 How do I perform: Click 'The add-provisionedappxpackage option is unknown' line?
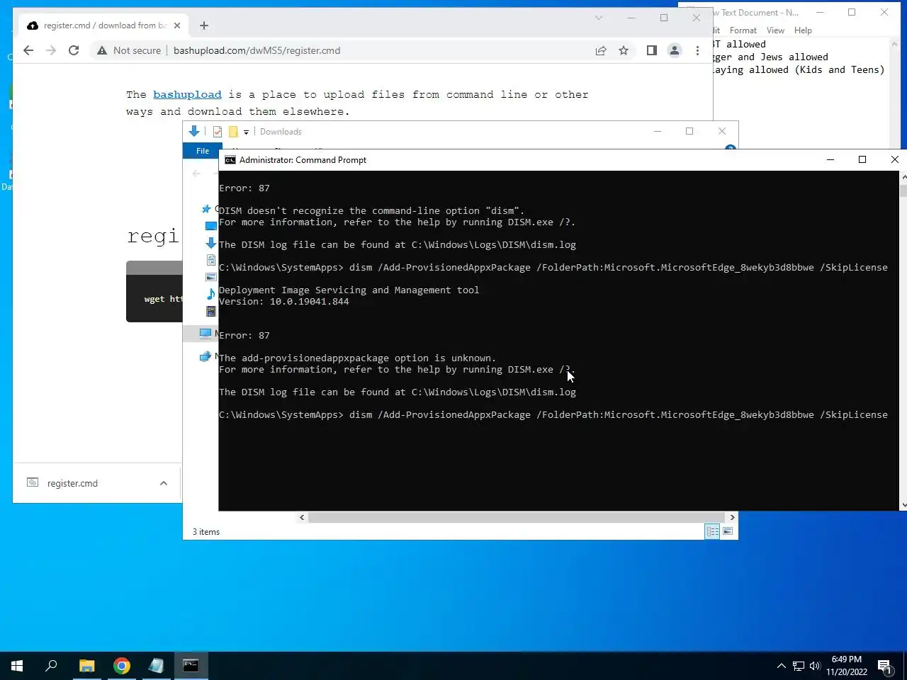357,358
